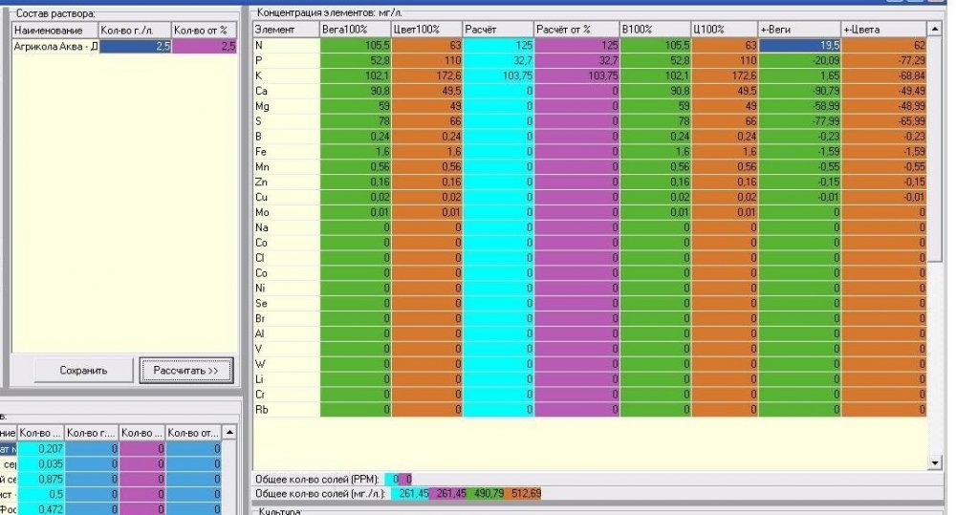Image resolution: width=956 pixels, height=515 pixels.
Task: Click the Вега100% column header
Action: click(356, 29)
